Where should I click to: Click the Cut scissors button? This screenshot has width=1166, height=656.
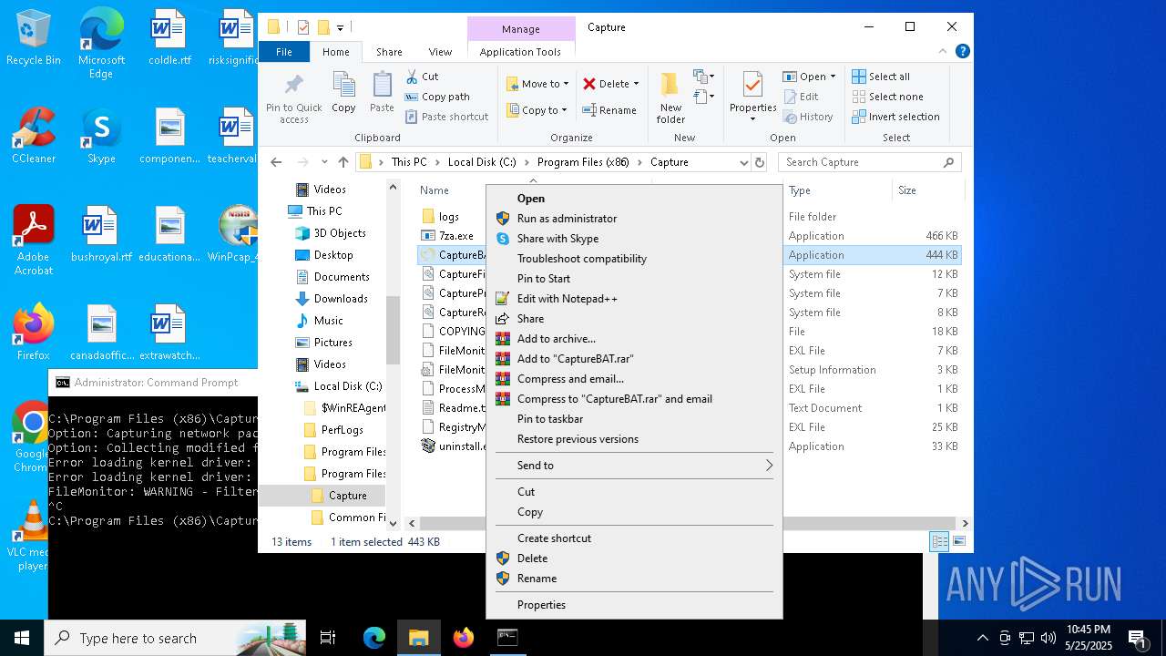(x=422, y=77)
